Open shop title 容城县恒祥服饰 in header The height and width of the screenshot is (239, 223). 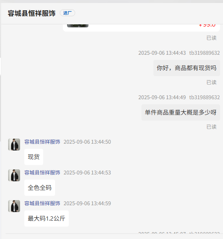point(32,13)
